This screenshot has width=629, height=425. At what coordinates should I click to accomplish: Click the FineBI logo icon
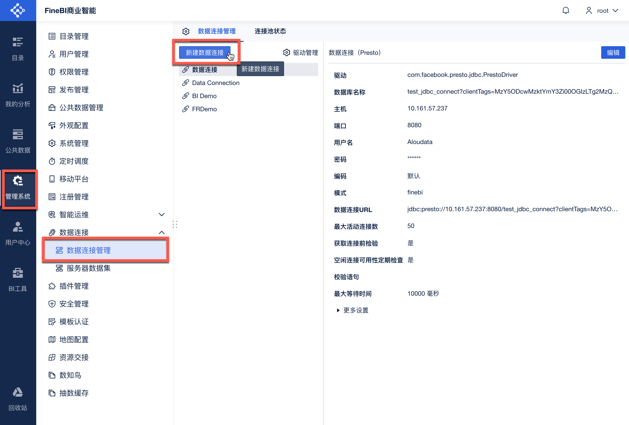[18, 10]
